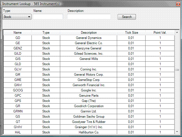Select the GPS name cell
The height and width of the screenshot is (137, 182).
pos(17,101)
